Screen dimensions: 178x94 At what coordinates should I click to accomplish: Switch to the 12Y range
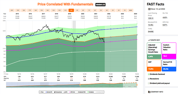pos(59,10)
